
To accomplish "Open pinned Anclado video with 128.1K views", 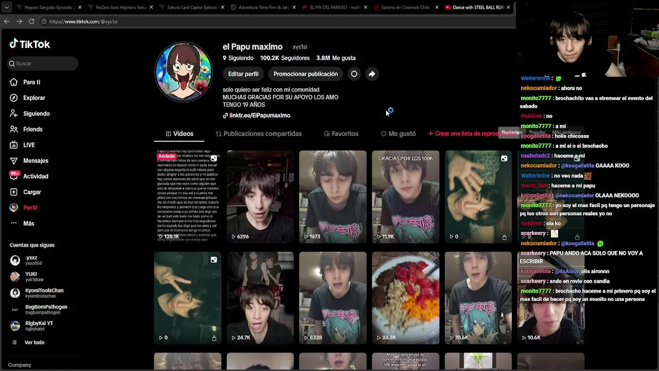I will [187, 196].
